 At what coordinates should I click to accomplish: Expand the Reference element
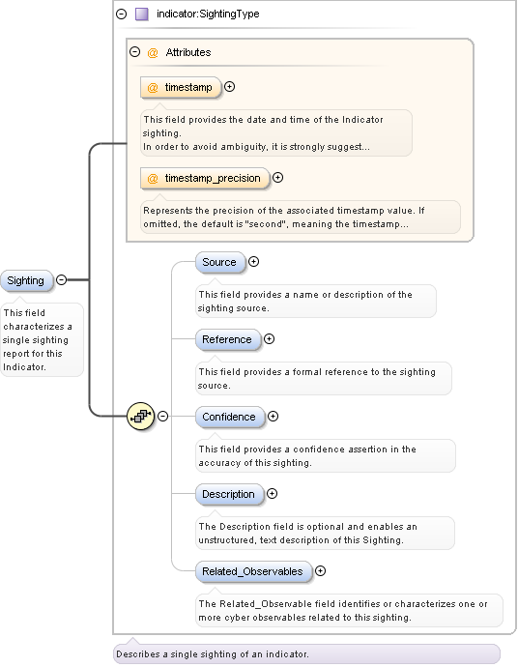270,339
